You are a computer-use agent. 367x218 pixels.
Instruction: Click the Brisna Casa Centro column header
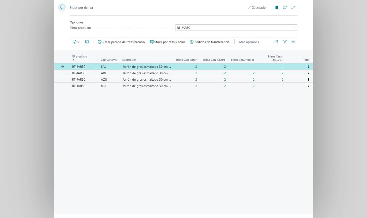point(214,60)
